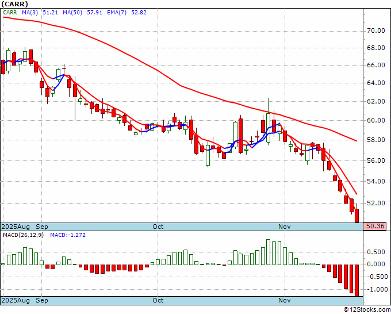Image resolution: width=391 pixels, height=314 pixels.
Task: Click the -0.500 MACD axis label
Action: click(376, 277)
